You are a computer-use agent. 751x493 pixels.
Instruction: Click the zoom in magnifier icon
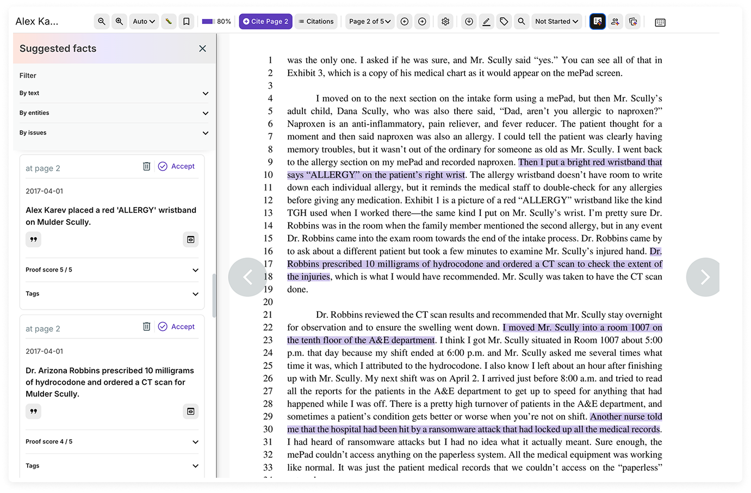[119, 21]
